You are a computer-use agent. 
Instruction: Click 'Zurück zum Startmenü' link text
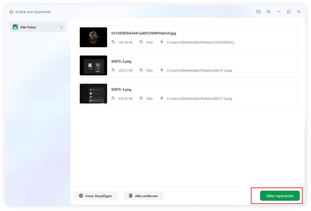(33, 12)
